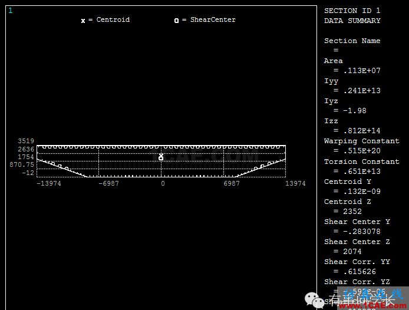Click the Izz value ".812E+14"
Viewport: 409px width, 310px height.
click(x=362, y=131)
